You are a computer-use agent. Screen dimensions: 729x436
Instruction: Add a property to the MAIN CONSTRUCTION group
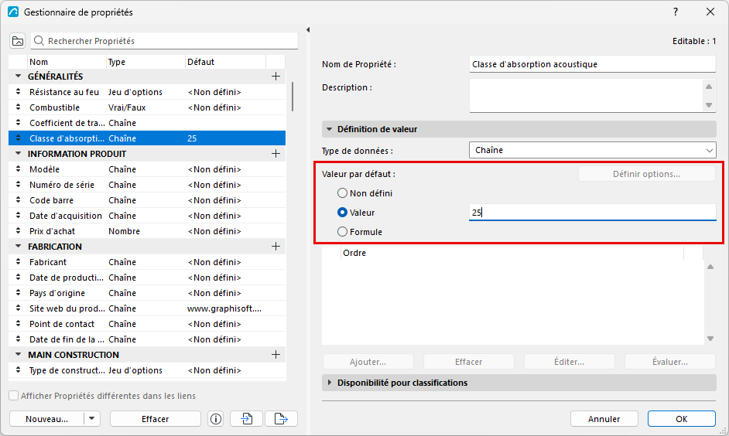pos(276,355)
